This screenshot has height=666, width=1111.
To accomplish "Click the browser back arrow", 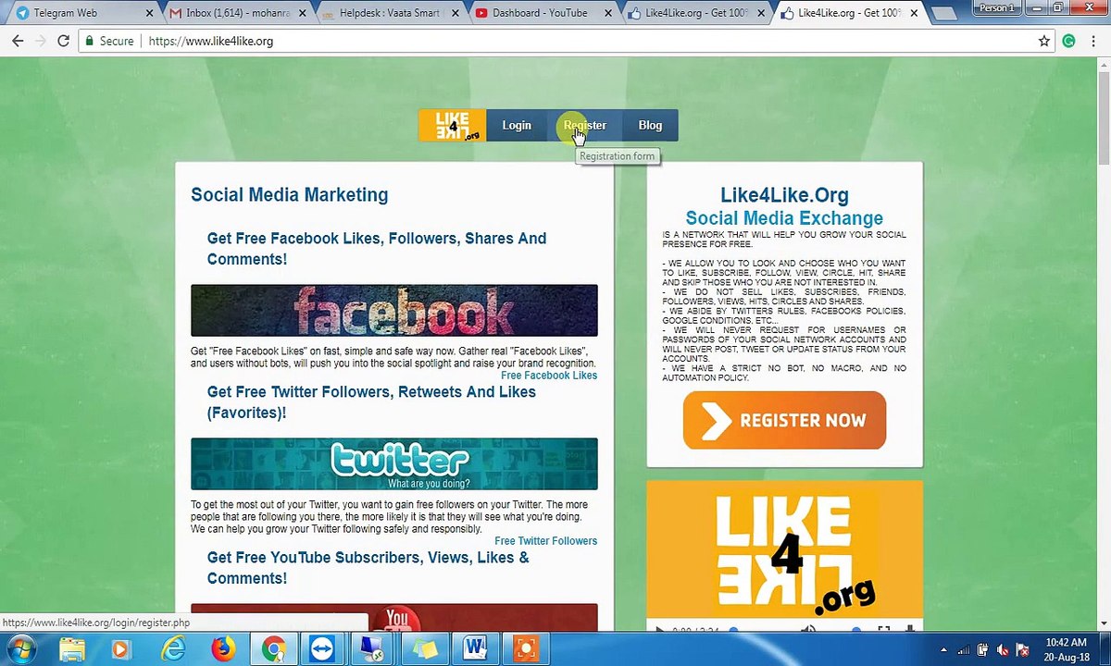I will click(x=18, y=42).
